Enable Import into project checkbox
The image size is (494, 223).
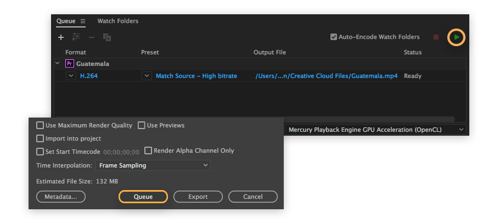pyautogui.click(x=40, y=138)
